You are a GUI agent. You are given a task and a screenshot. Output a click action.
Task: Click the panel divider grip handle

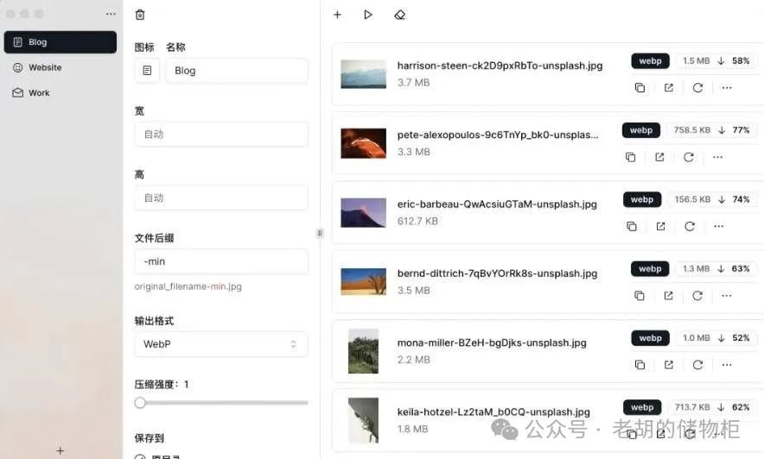coord(320,233)
